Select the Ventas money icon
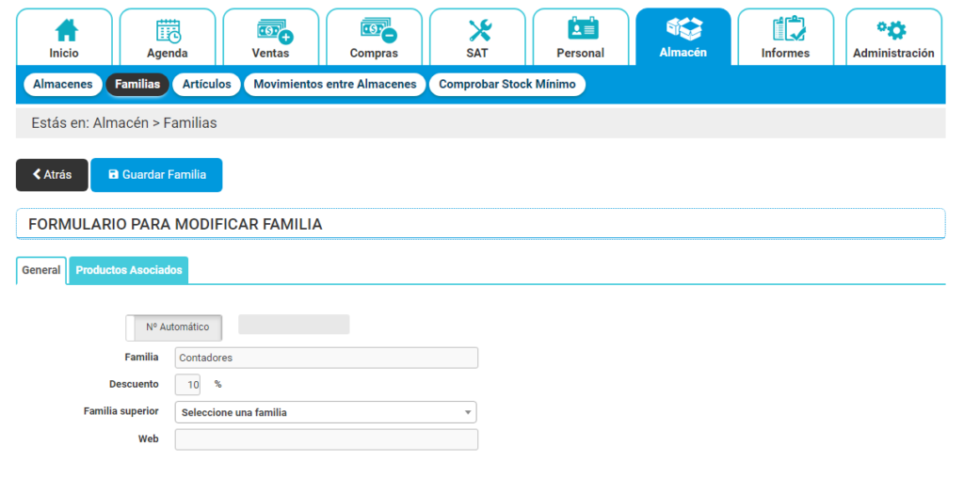Viewport: 964px width, 478px height. 271,31
